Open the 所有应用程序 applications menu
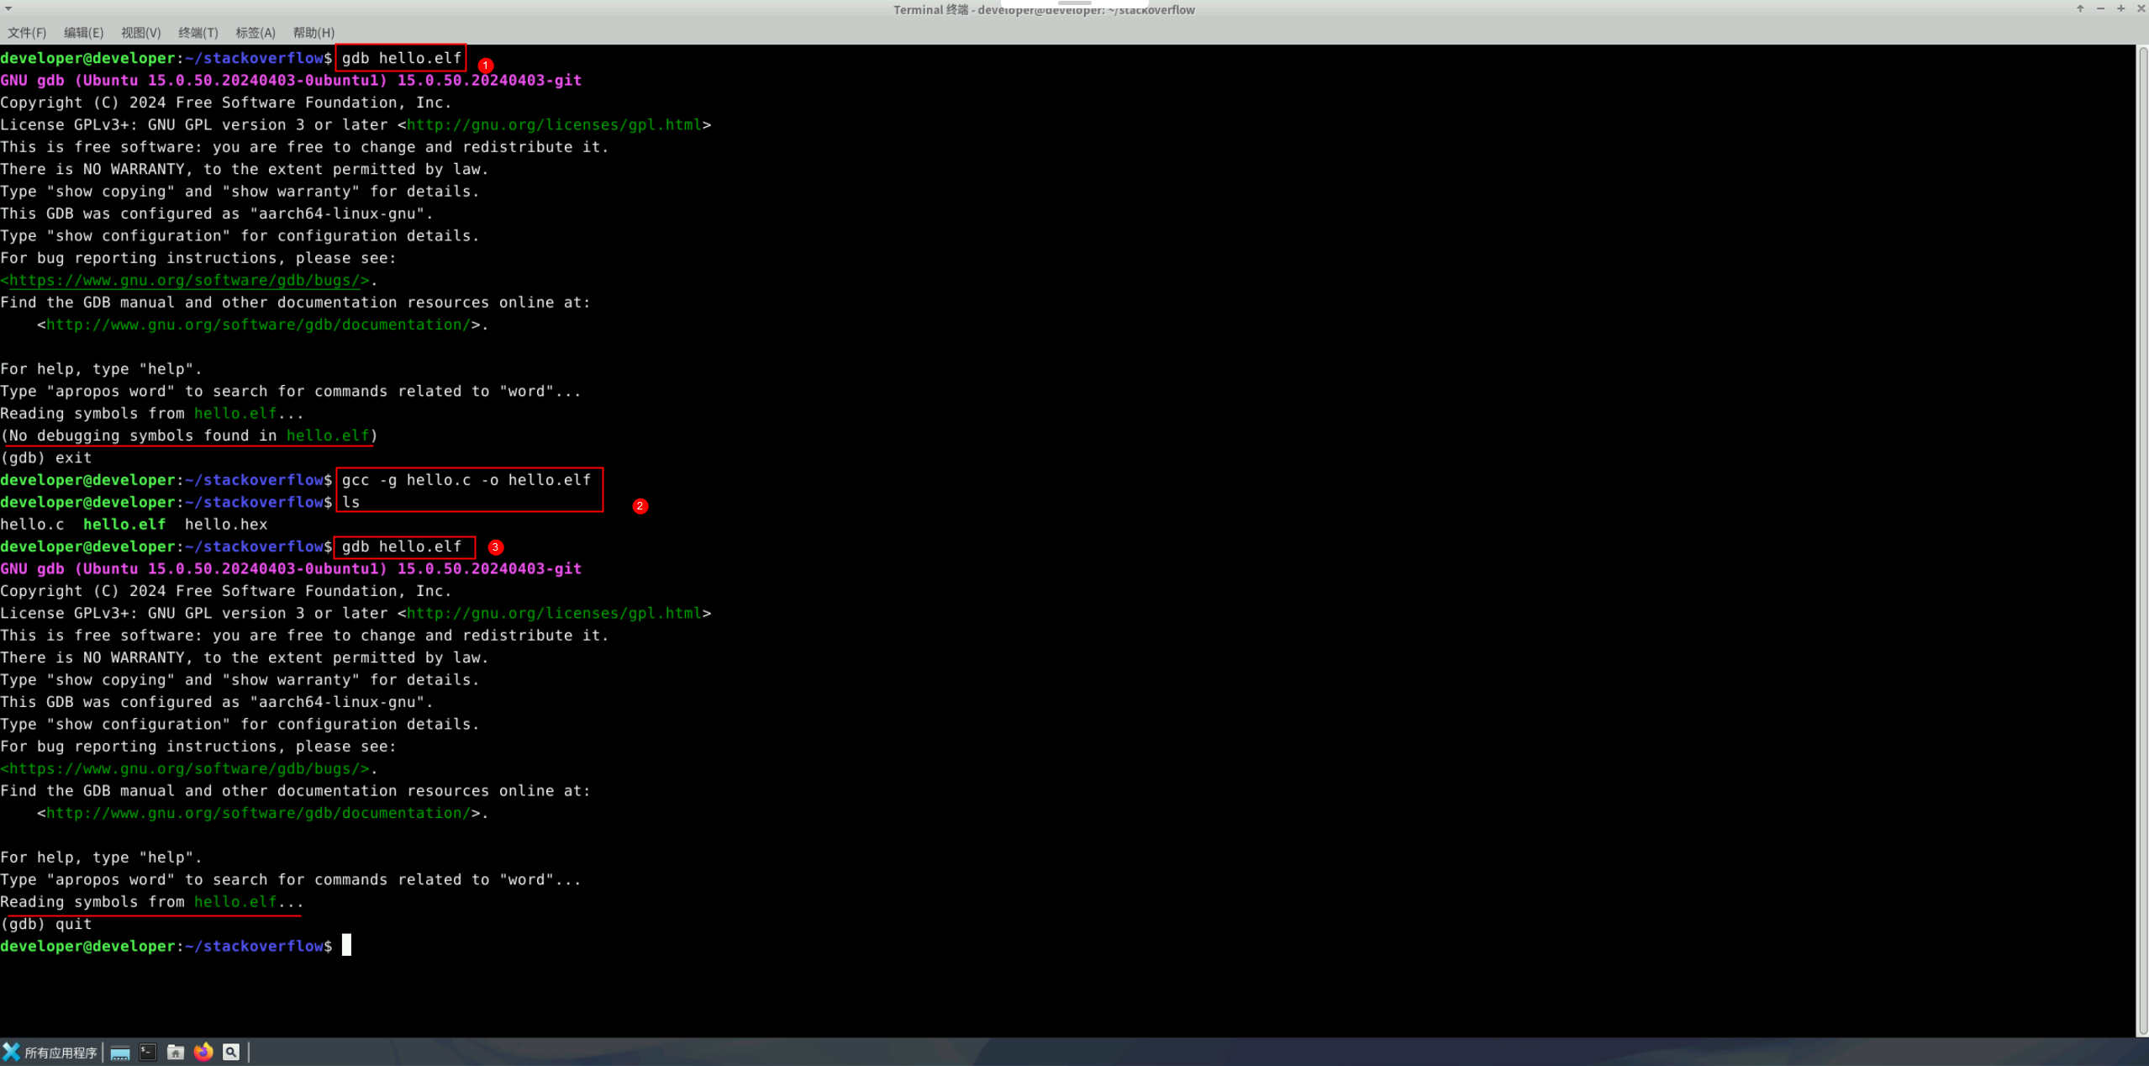The width and height of the screenshot is (2149, 1066). (50, 1052)
